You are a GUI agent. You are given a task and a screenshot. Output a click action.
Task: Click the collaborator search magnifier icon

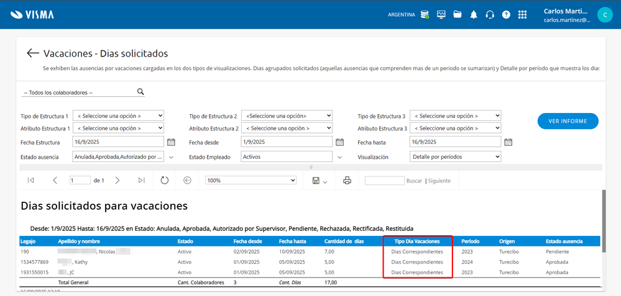coord(140,92)
